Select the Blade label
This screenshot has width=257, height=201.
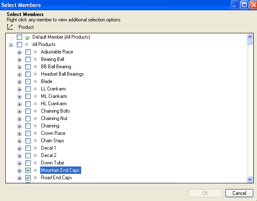point(47,81)
